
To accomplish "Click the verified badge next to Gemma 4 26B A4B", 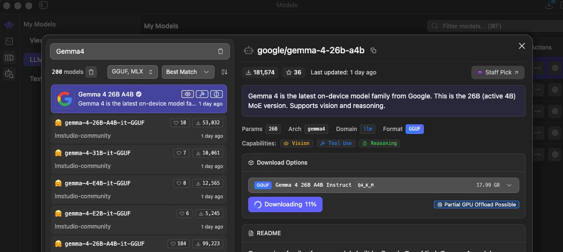I will 139,94.
